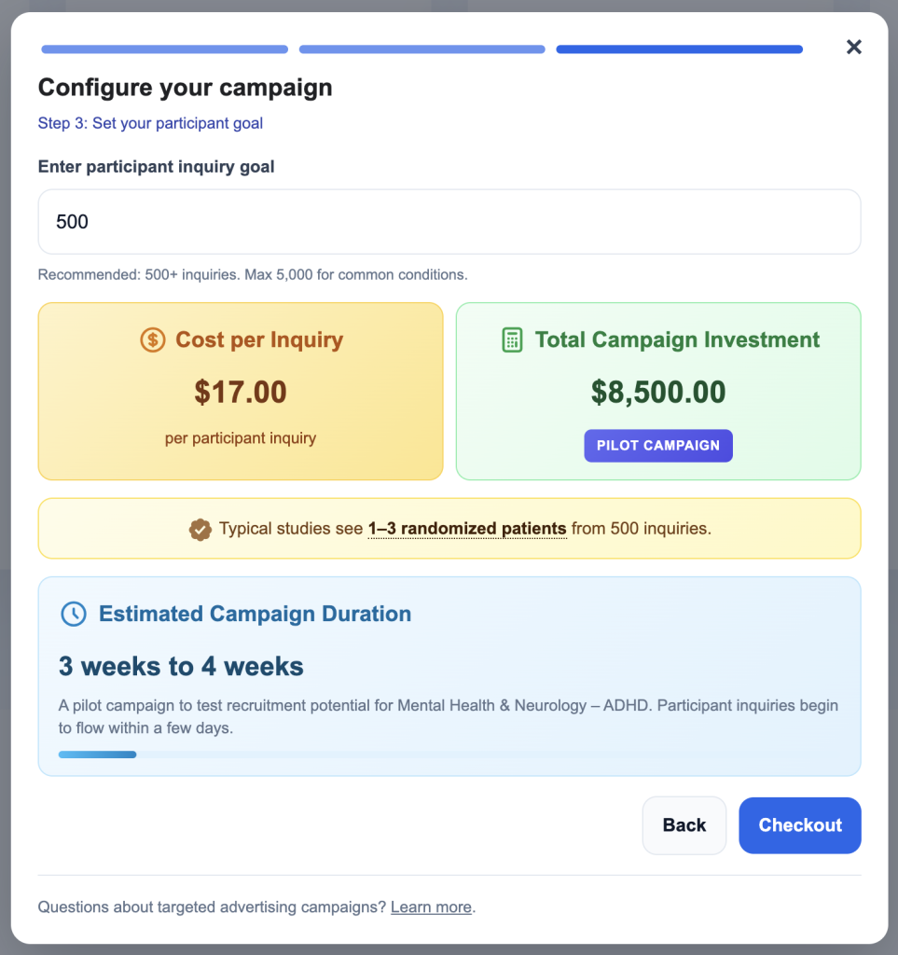Select the Total Campaign Investment card
Viewport: 898px width, 955px height.
coord(657,391)
